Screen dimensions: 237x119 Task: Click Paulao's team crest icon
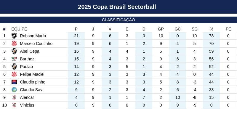click(x=14, y=67)
